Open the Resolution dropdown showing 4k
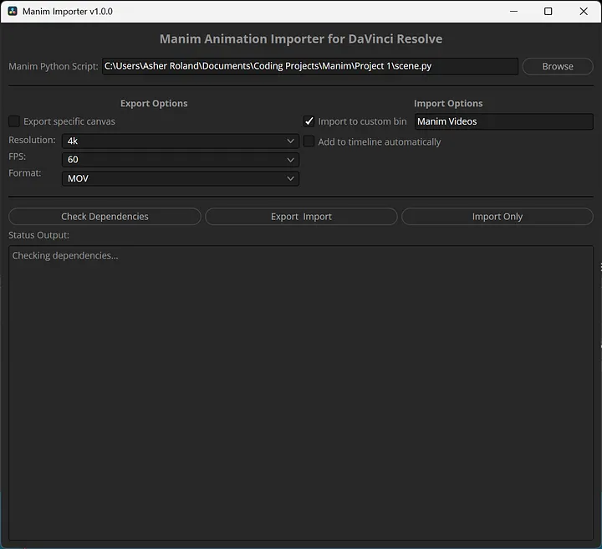The height and width of the screenshot is (549, 602). click(181, 141)
